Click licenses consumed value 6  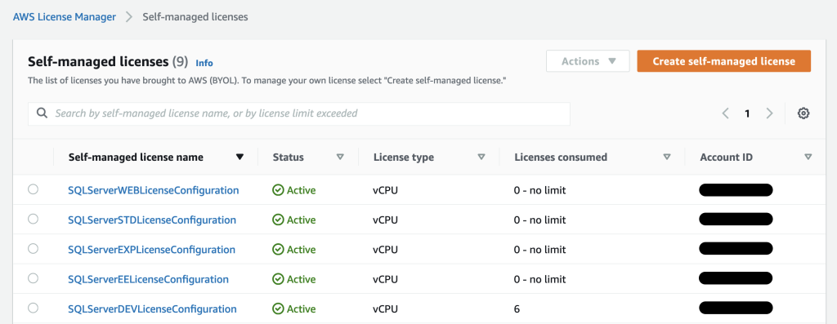click(x=517, y=309)
